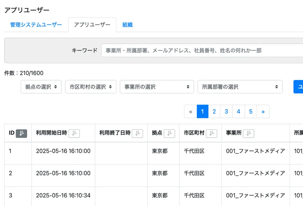Click 001_ファーストメディア in row ID 3
This screenshot has width=303, height=206.
coord(255,195)
